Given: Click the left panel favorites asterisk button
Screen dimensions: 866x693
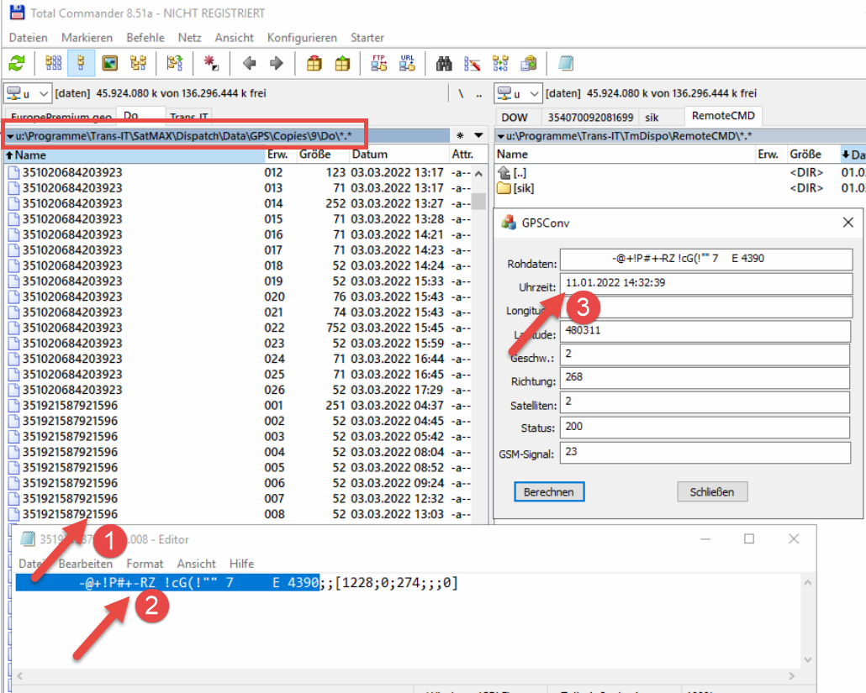Looking at the screenshot, I should coord(460,135).
